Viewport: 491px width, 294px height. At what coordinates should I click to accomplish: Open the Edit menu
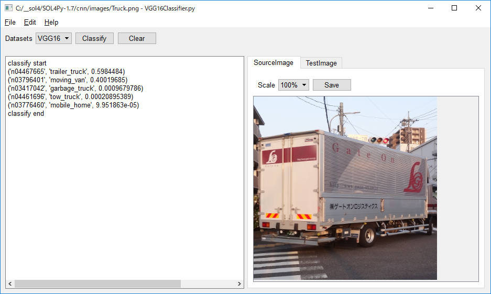(30, 22)
